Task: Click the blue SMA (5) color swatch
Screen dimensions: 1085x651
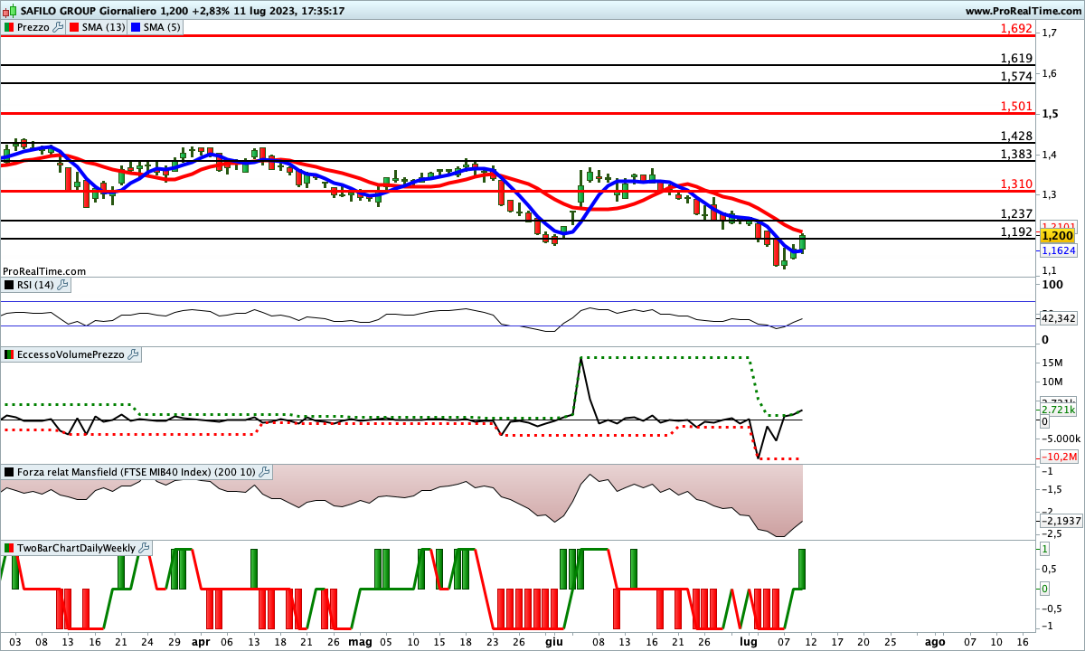Action: [136, 27]
